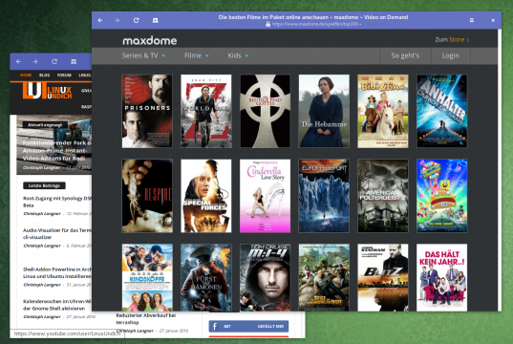
Task: Open the M:I-4 Tom Cruise poster
Action: (265, 277)
